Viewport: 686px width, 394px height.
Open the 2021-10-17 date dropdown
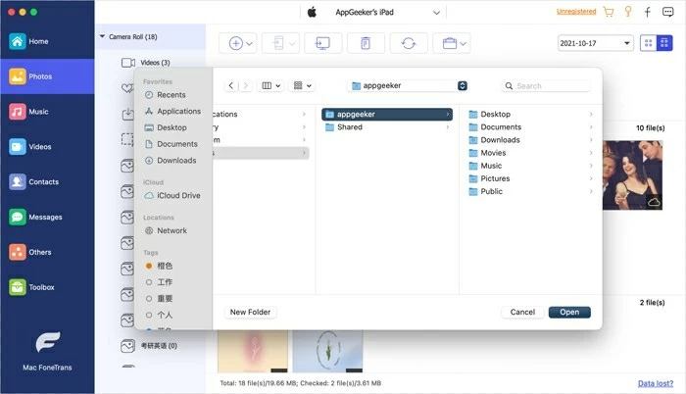pyautogui.click(x=596, y=43)
